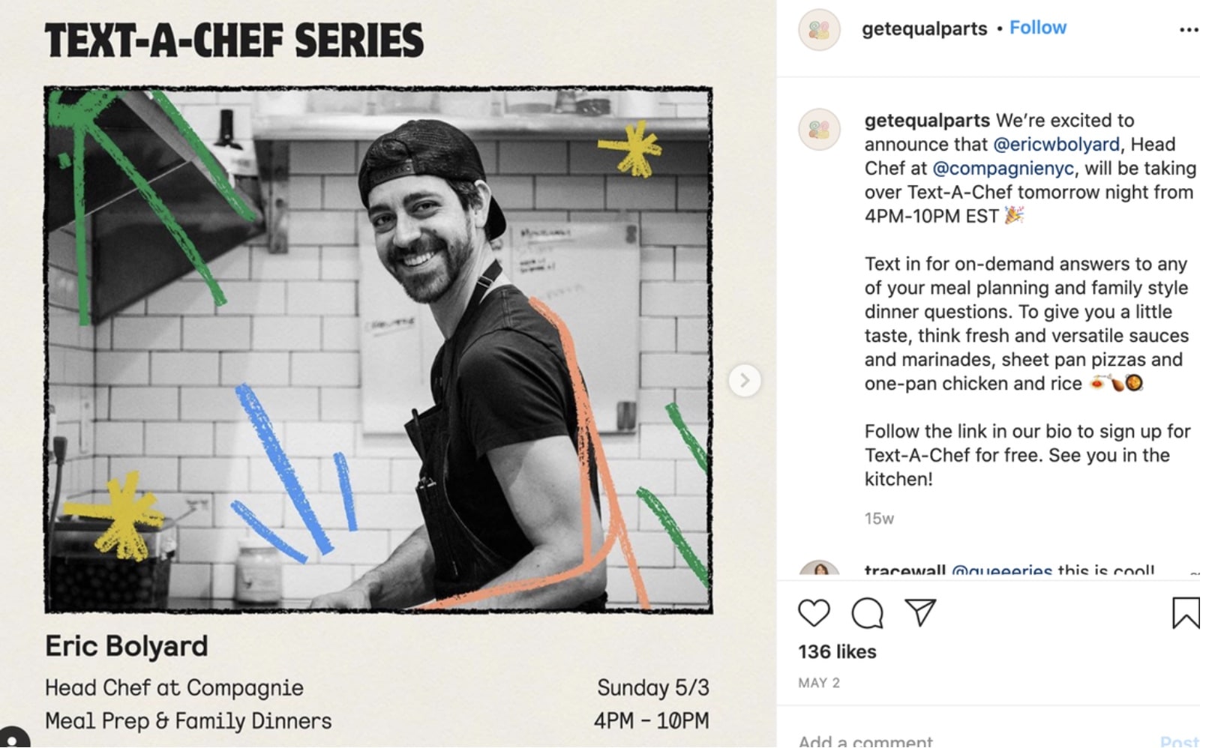Open the getequalparts username in the caption
Viewport: 1218px width, 748px height.
(x=927, y=121)
